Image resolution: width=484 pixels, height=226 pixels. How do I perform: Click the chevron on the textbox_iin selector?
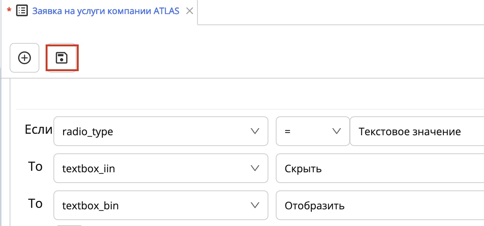pos(255,168)
